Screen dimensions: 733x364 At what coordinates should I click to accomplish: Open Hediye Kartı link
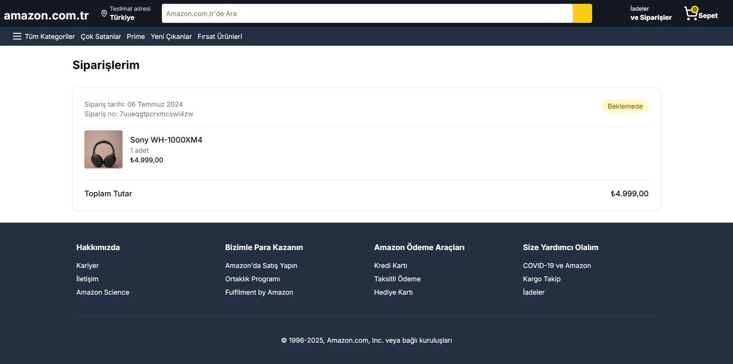(x=393, y=292)
